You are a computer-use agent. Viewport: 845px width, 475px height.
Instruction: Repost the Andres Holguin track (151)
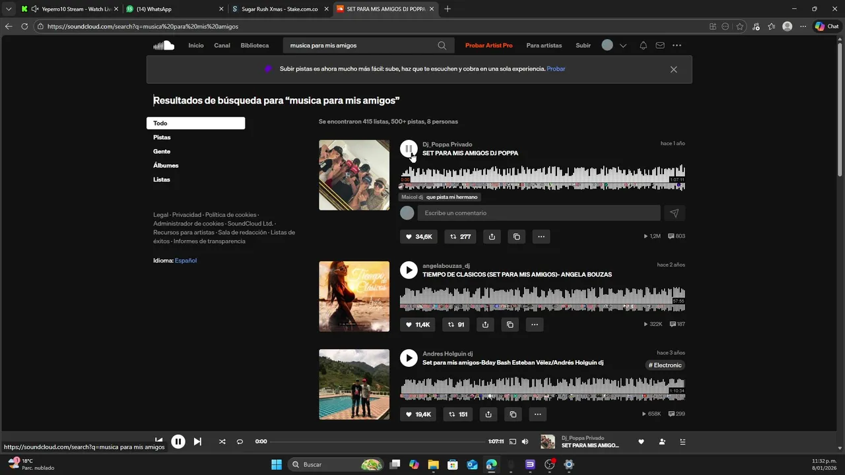point(458,414)
